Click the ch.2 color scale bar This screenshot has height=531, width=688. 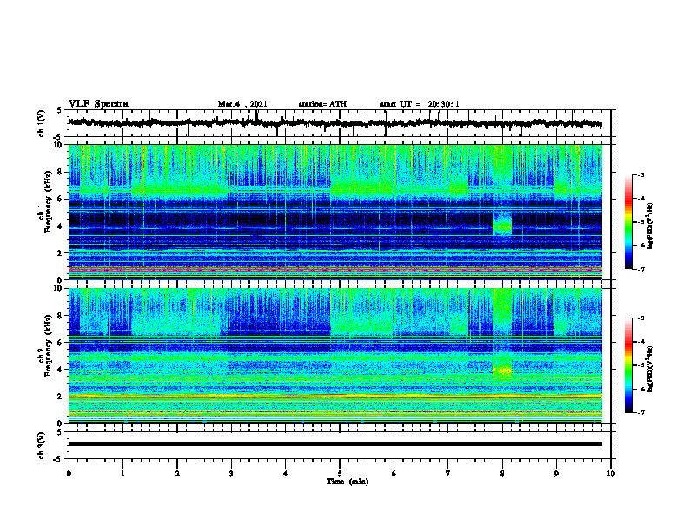click(x=629, y=365)
